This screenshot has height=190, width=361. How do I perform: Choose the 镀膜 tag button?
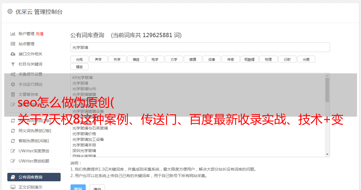coord(193,59)
